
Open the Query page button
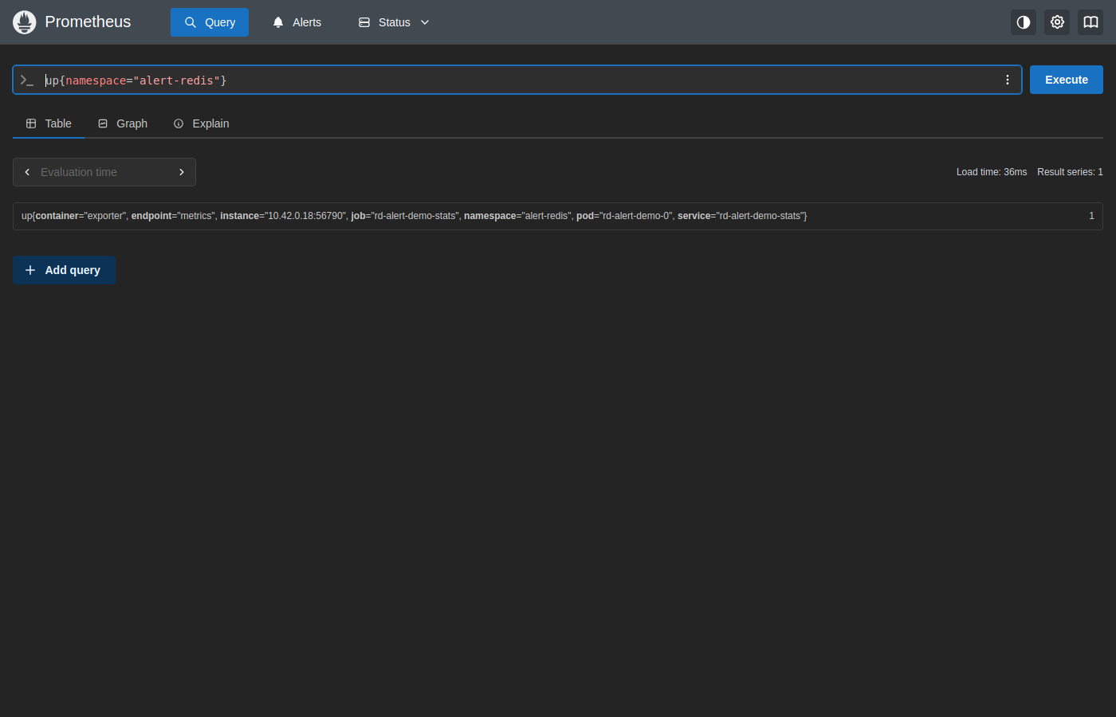[210, 22]
